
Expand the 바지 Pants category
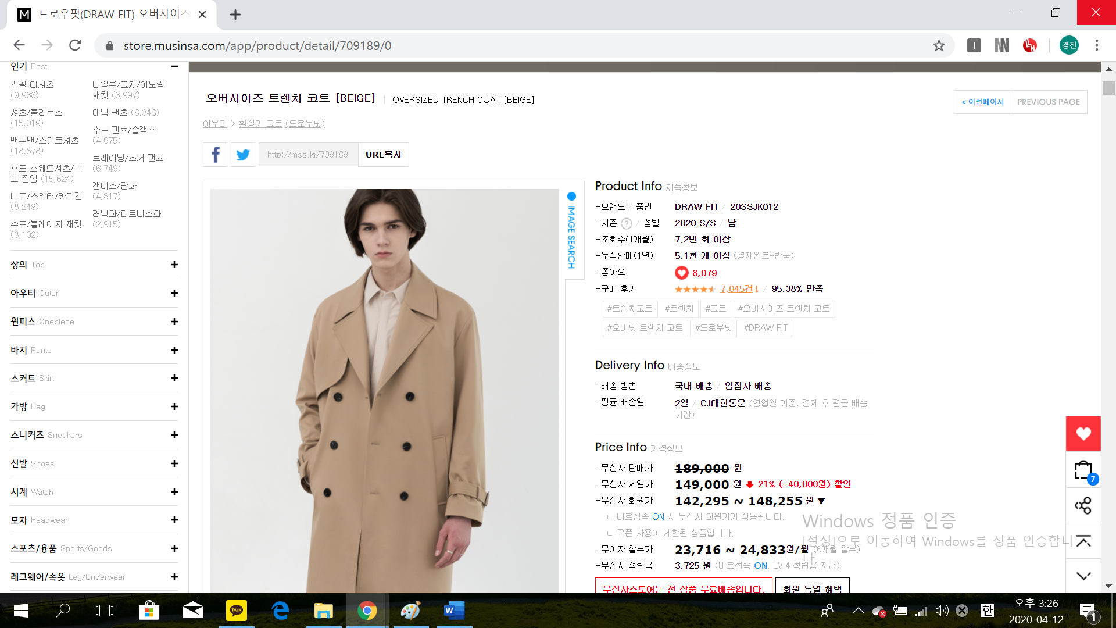174,350
